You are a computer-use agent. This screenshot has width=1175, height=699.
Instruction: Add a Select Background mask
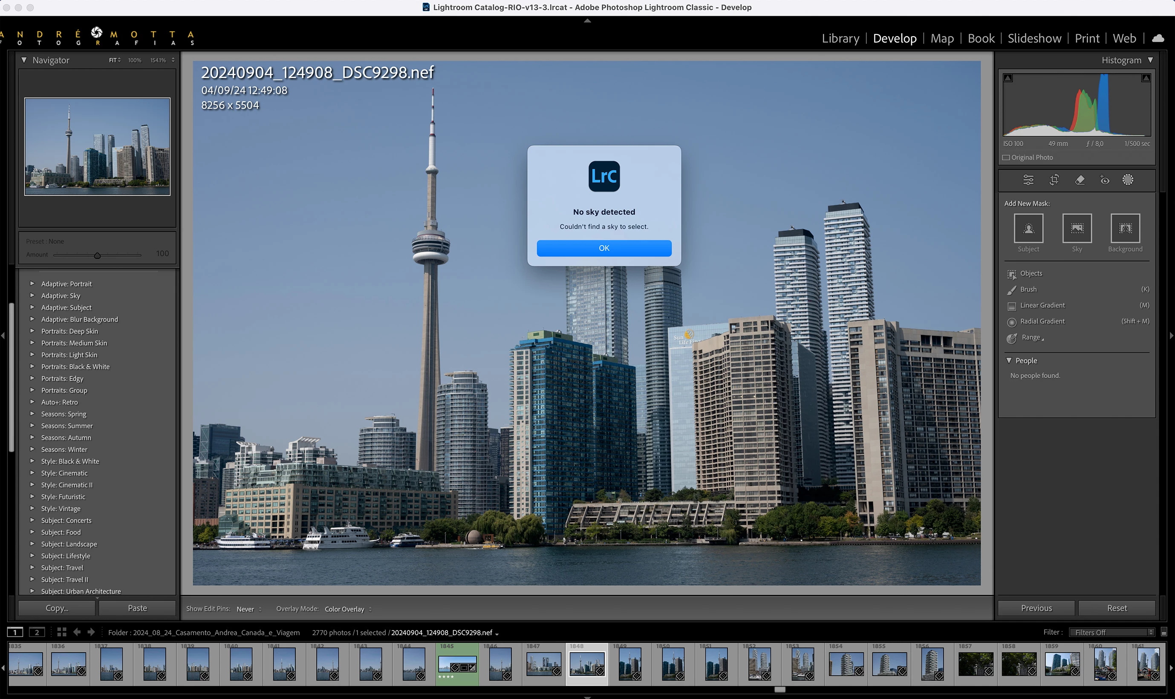pyautogui.click(x=1125, y=229)
